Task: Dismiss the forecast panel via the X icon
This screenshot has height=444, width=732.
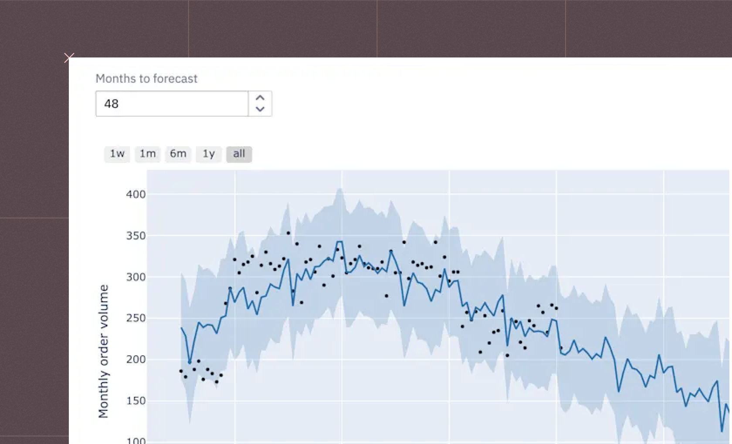Action: pos(69,57)
